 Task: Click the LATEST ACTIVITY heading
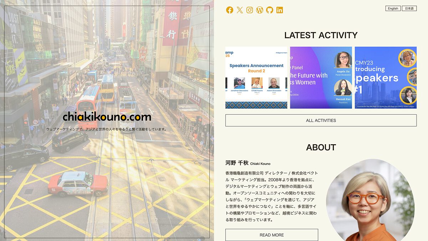click(x=321, y=35)
